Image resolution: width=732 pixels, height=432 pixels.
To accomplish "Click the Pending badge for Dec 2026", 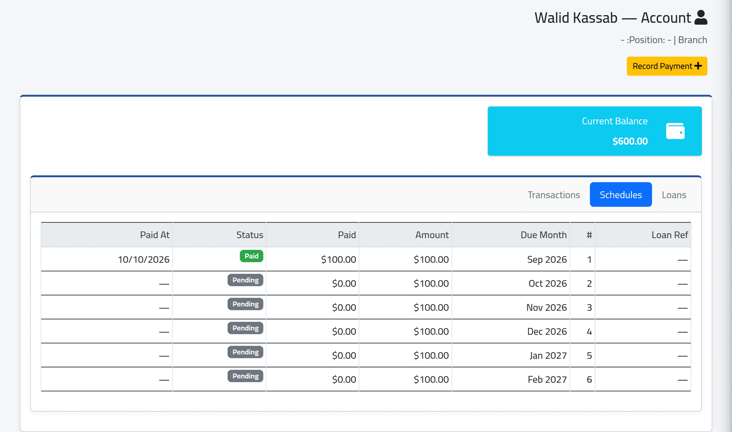I will pyautogui.click(x=246, y=328).
